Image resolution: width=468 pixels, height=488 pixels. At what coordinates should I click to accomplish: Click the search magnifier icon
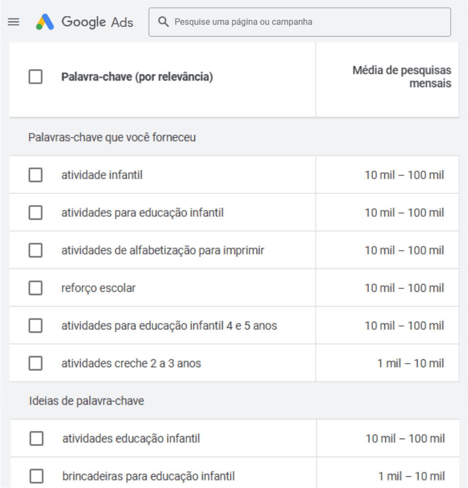pos(164,22)
